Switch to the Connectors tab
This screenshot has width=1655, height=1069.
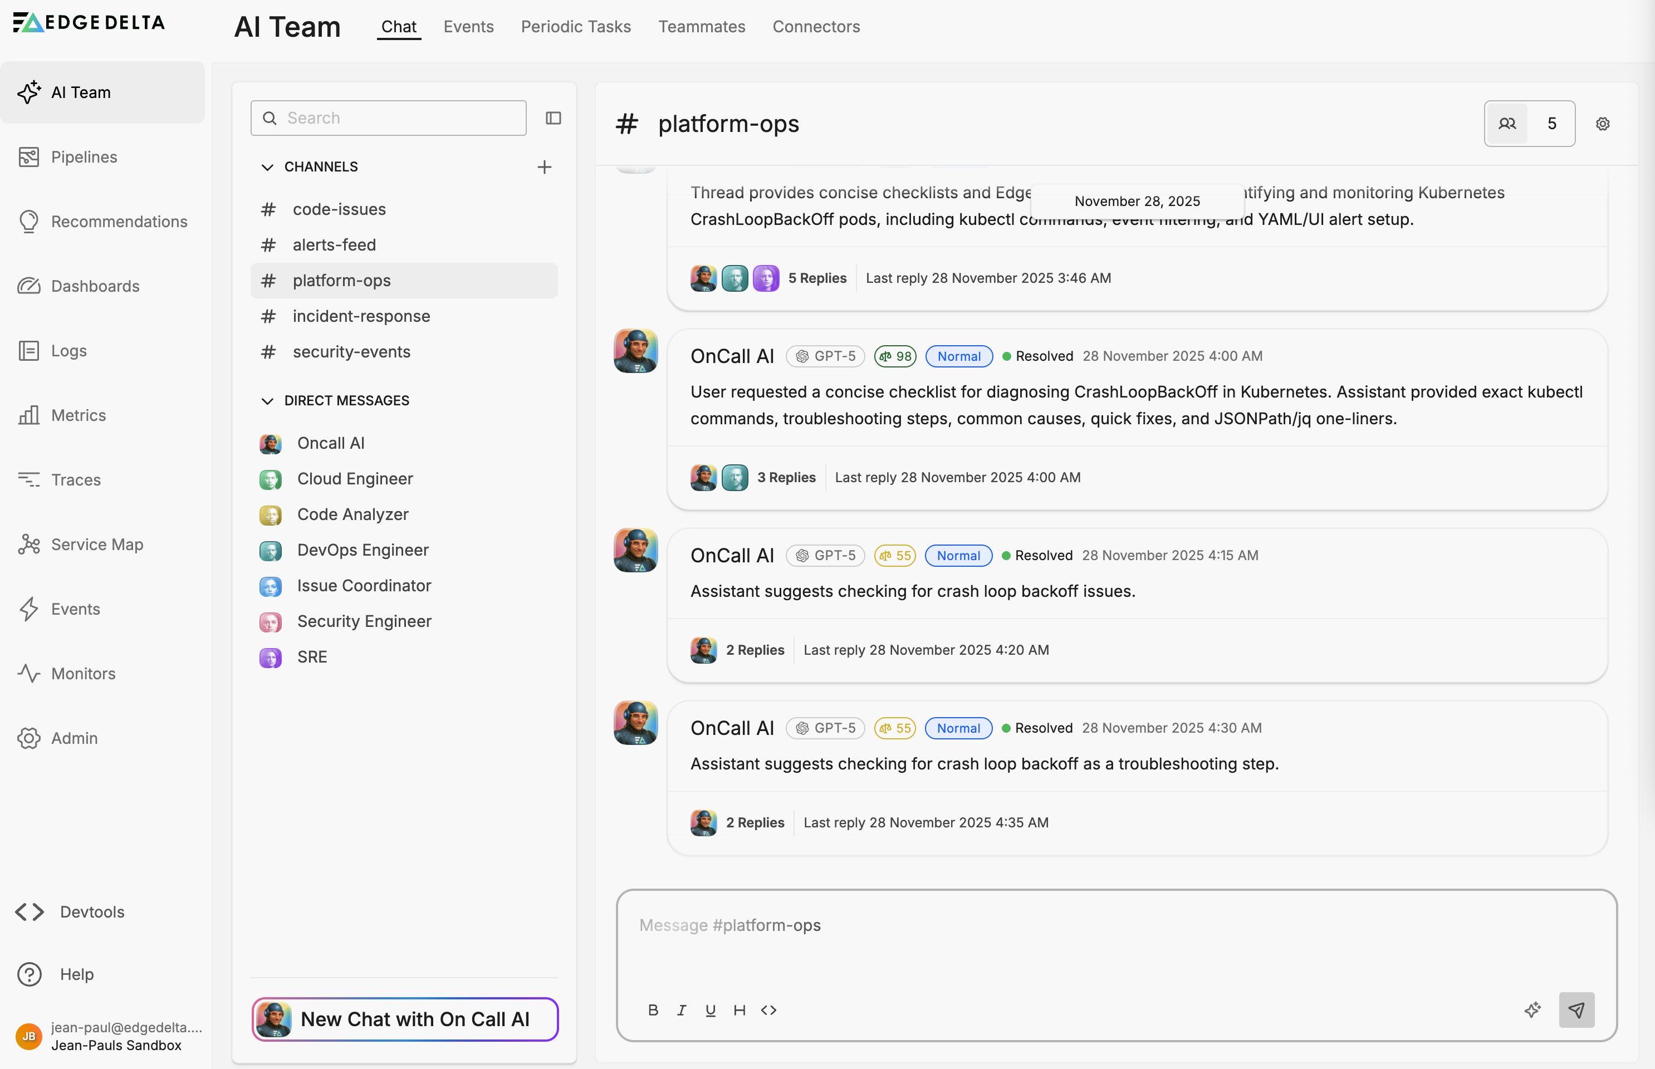point(816,26)
